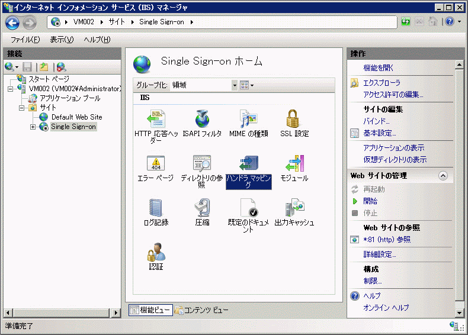Click the delete connection icon in 接続 toolbar
The image size is (468, 335).
click(61, 67)
